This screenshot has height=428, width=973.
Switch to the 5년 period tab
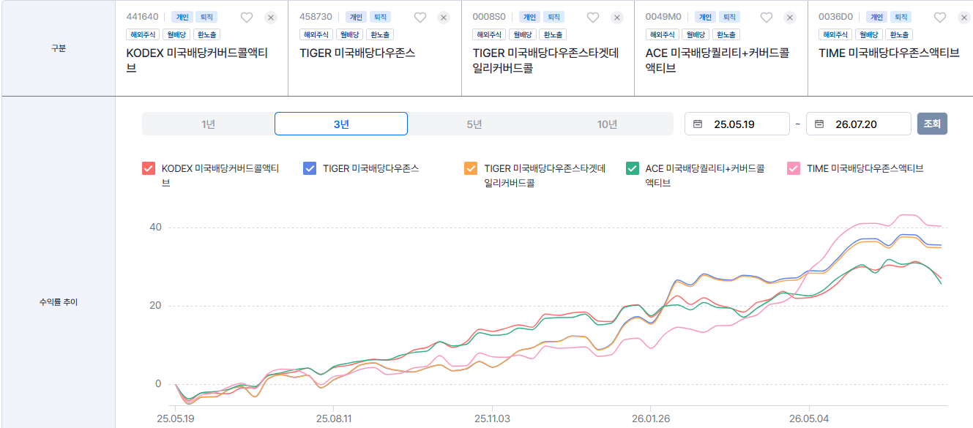474,124
